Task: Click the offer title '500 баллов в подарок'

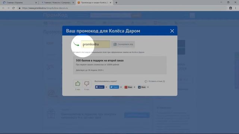Action: (100, 60)
